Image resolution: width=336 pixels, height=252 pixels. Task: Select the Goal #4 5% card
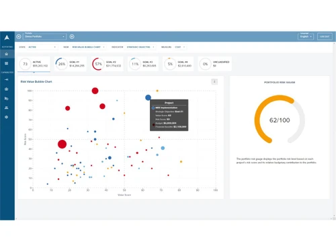[178, 64]
